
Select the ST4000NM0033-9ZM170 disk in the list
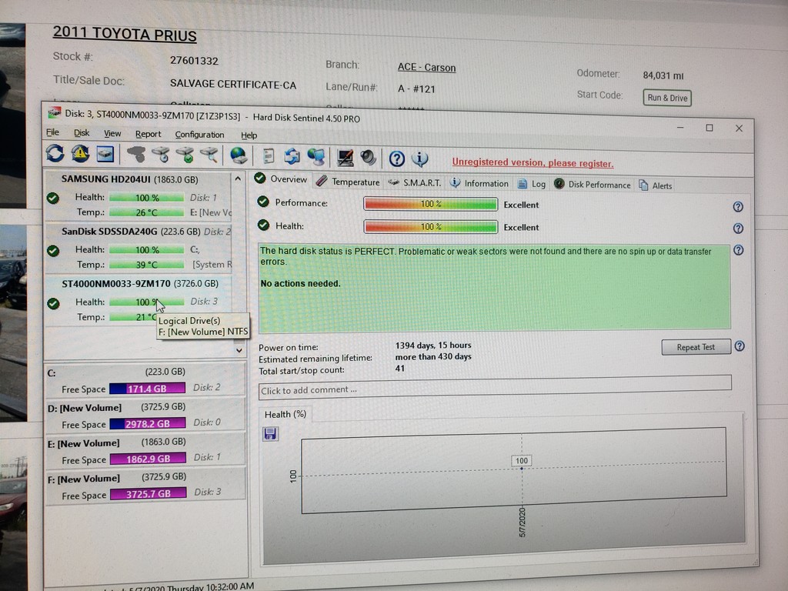pos(139,301)
